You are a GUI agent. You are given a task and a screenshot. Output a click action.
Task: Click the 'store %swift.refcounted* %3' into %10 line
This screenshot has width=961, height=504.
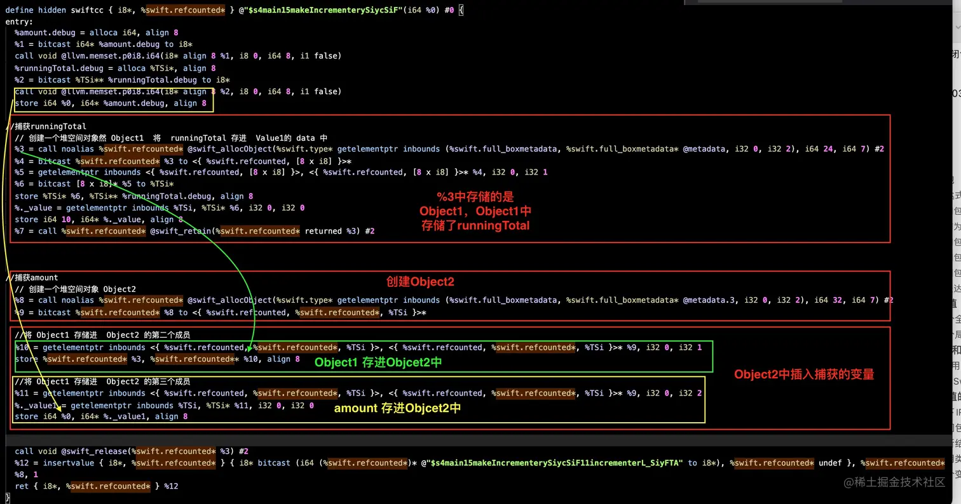(157, 359)
